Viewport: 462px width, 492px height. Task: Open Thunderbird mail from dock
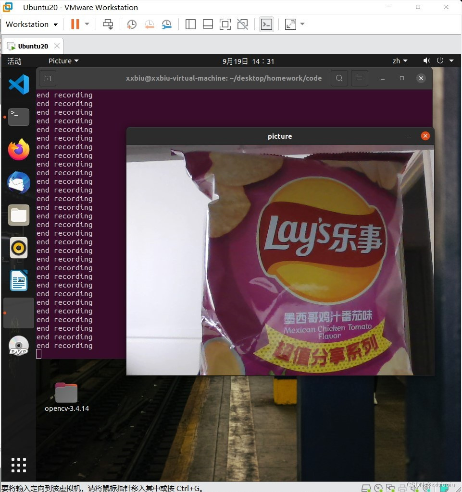(19, 182)
